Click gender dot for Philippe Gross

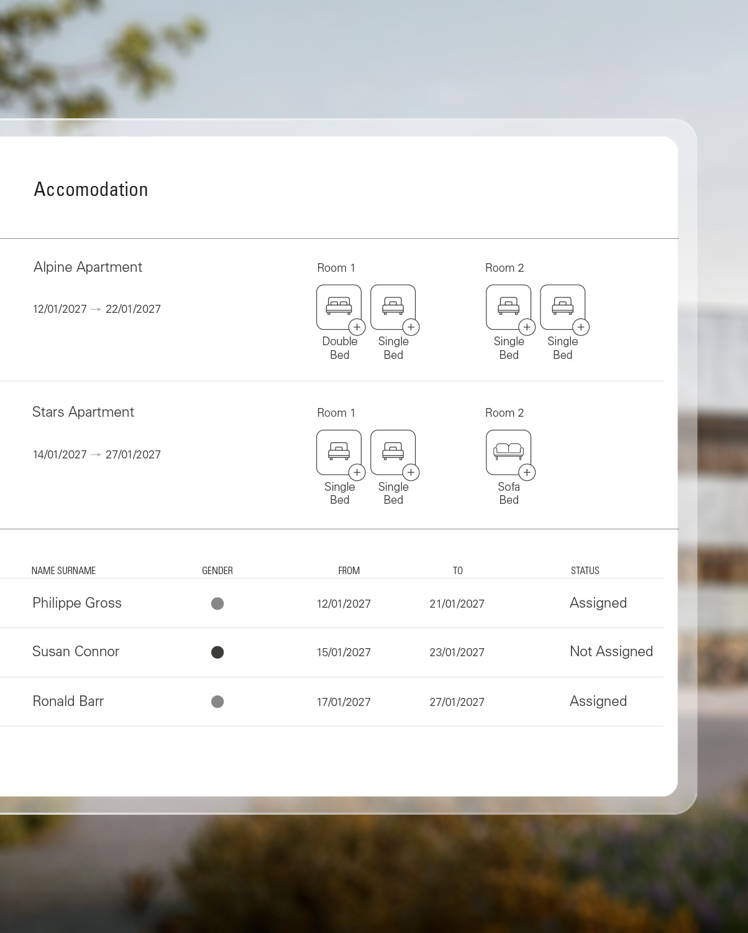pyautogui.click(x=217, y=603)
